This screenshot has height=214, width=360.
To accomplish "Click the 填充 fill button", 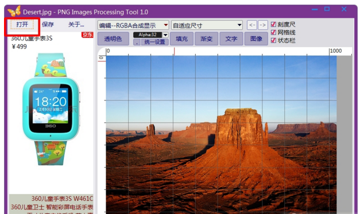I will click(181, 39).
